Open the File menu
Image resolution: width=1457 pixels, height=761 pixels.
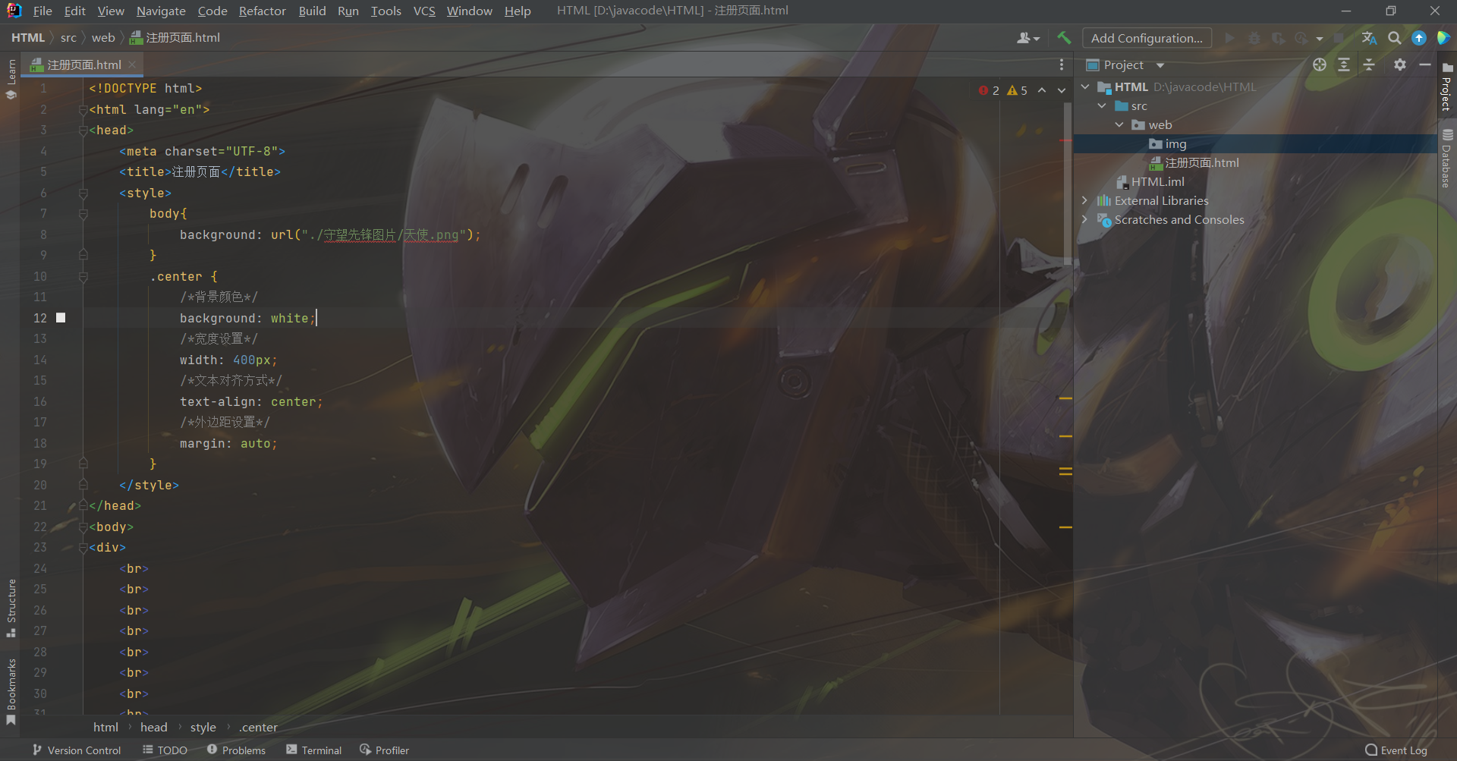(42, 11)
